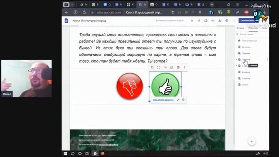
Task: Switch to the Вставка panel tab
Action: coord(240,28)
